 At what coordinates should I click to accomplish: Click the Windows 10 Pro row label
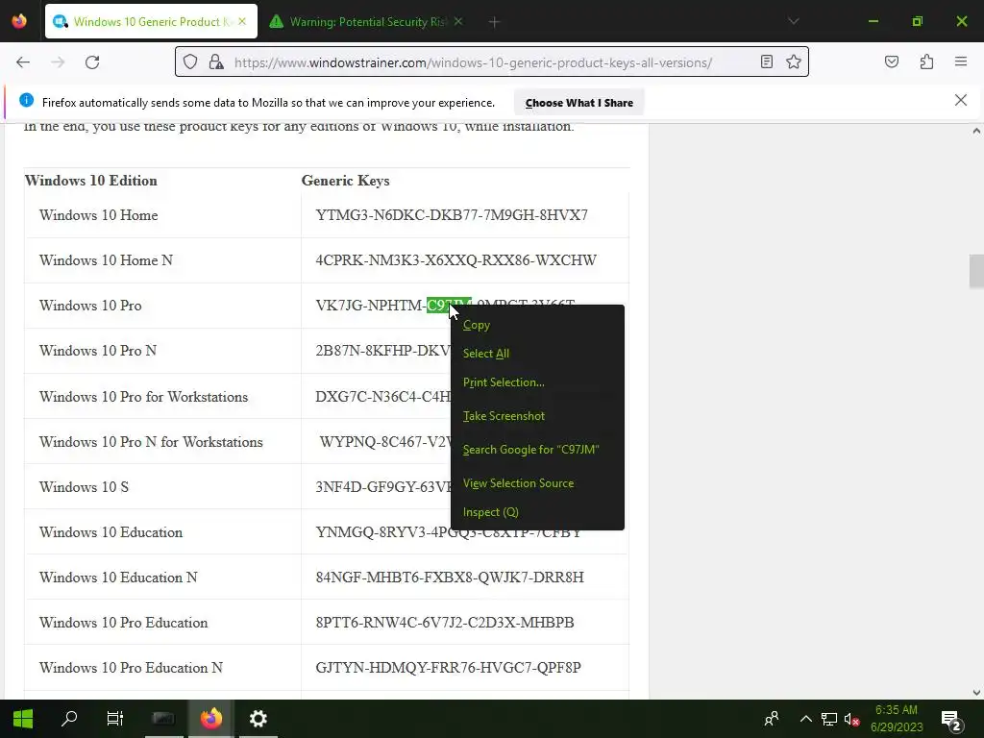[x=90, y=306]
